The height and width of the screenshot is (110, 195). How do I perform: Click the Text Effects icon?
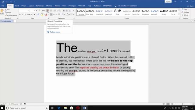pyautogui.click(x=38, y=14)
